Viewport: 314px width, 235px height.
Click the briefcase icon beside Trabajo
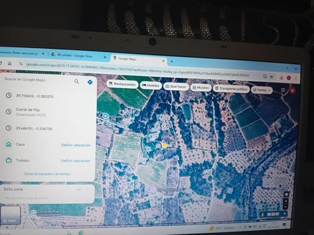pos(9,160)
